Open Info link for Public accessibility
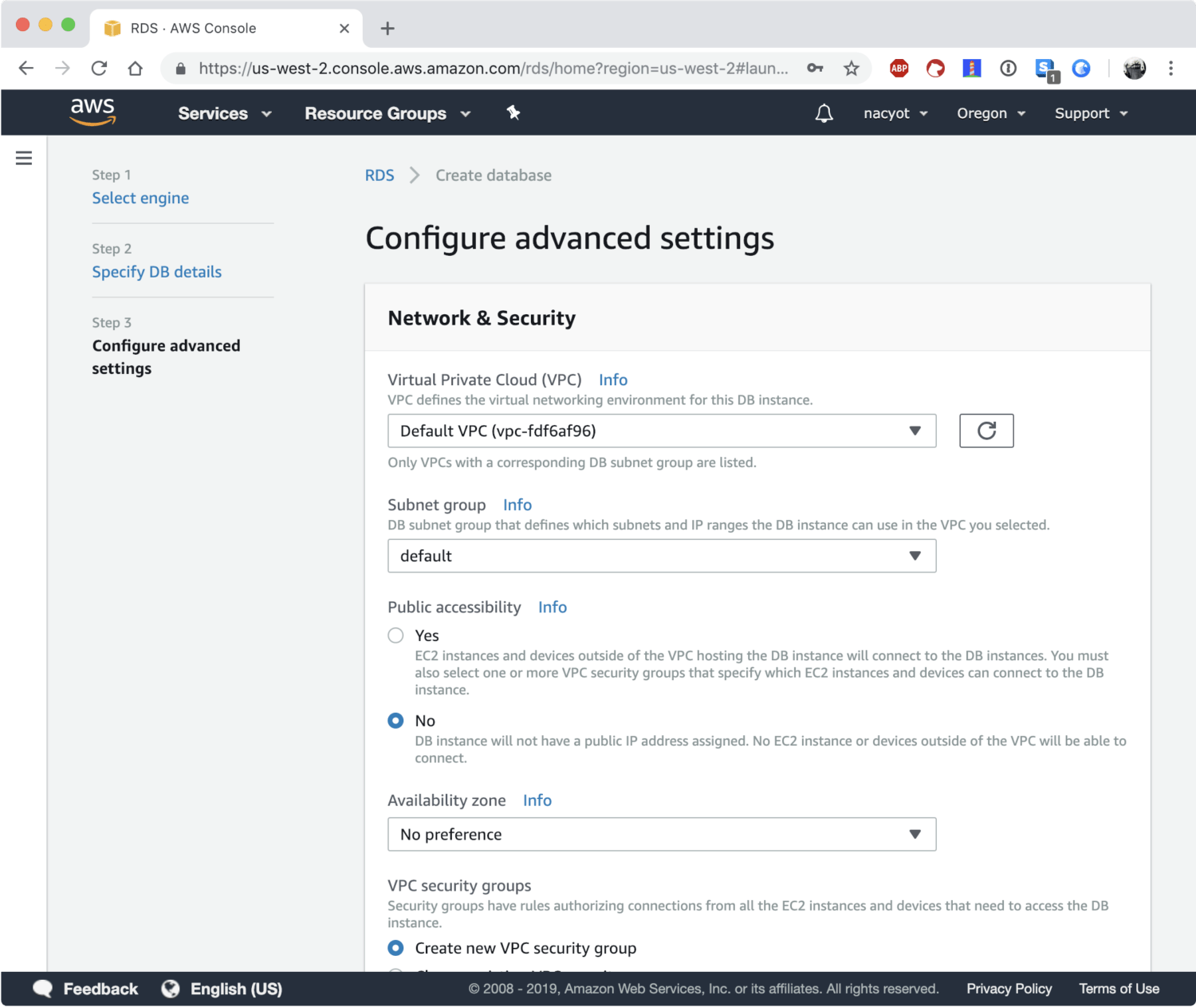The height and width of the screenshot is (1007, 1196). point(553,607)
